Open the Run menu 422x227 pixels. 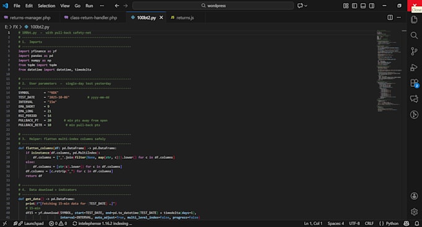(x=89, y=6)
